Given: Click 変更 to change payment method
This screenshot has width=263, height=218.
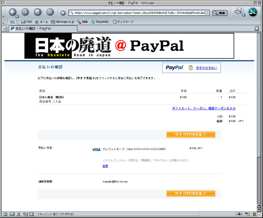Looking at the screenshot, I should [x=105, y=166].
